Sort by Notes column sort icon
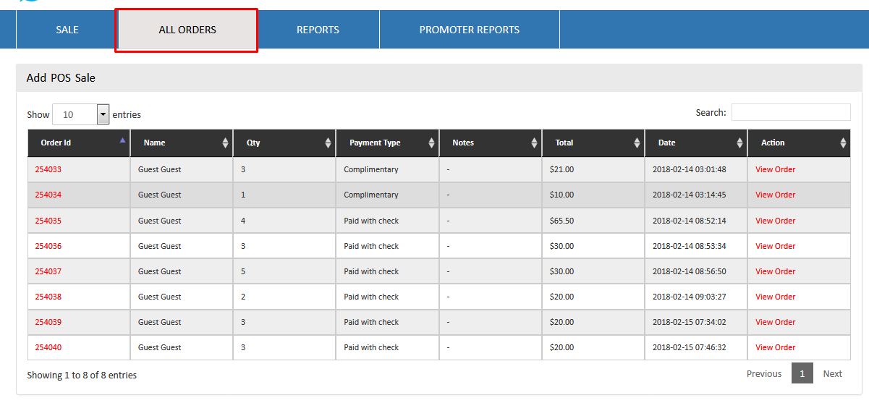The width and height of the screenshot is (869, 403). (x=535, y=143)
